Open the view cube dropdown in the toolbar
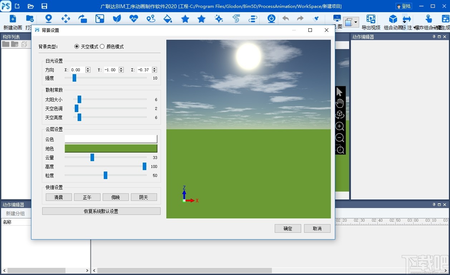Screen dimensions: 450x275 (356, 21)
